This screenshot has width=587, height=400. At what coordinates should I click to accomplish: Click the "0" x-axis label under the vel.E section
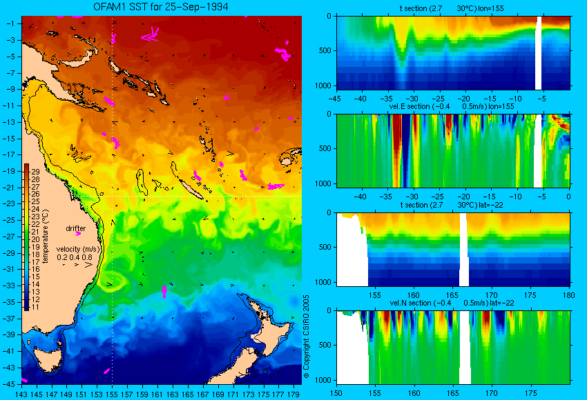point(568,197)
